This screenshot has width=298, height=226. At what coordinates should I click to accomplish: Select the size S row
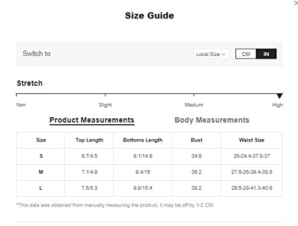point(149,156)
